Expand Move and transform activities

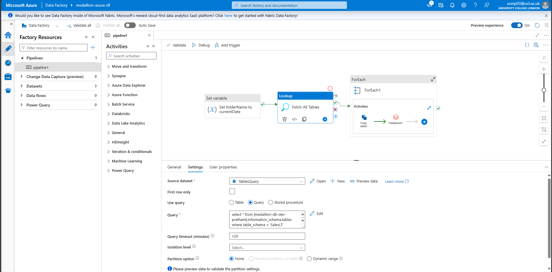point(108,67)
